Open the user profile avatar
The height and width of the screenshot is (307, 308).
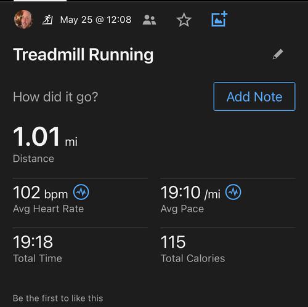(x=23, y=20)
